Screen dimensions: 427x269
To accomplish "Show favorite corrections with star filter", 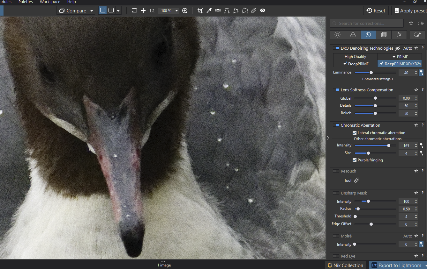I will point(411,23).
